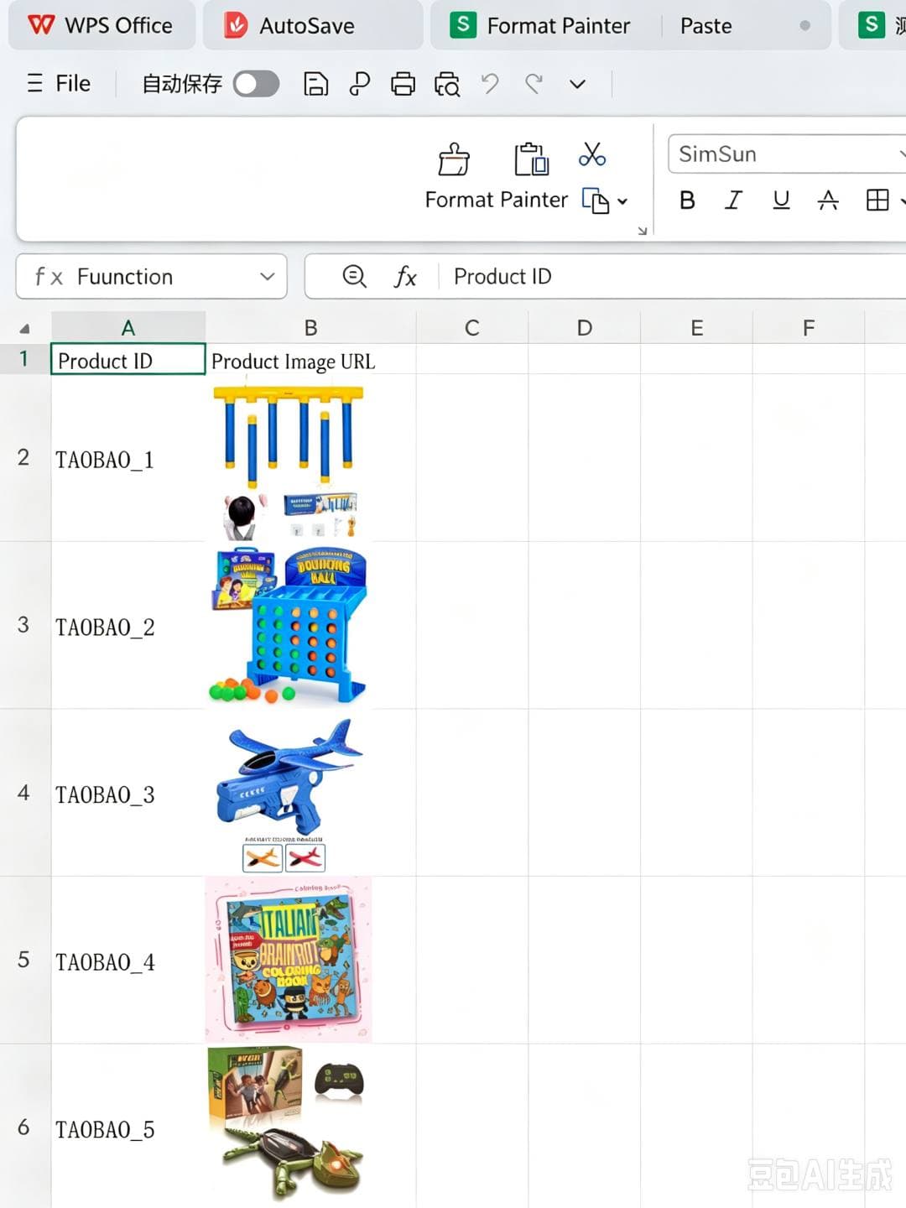The height and width of the screenshot is (1208, 906).
Task: Apply Strikethrough formatting
Action: coord(828,200)
